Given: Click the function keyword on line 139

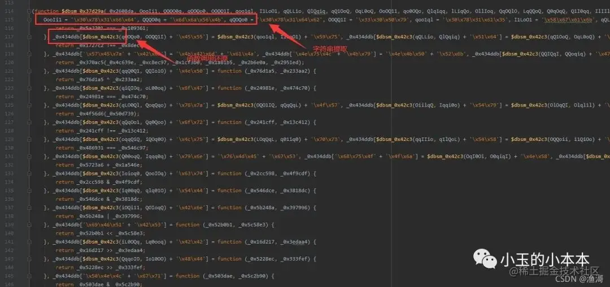Looking at the screenshot, I should click(188, 224).
